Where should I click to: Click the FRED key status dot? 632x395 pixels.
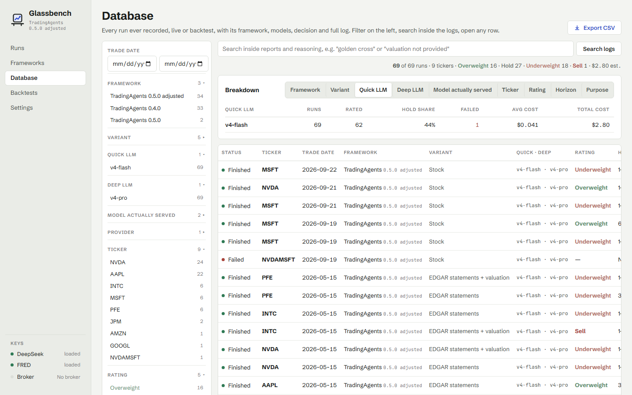pos(12,365)
